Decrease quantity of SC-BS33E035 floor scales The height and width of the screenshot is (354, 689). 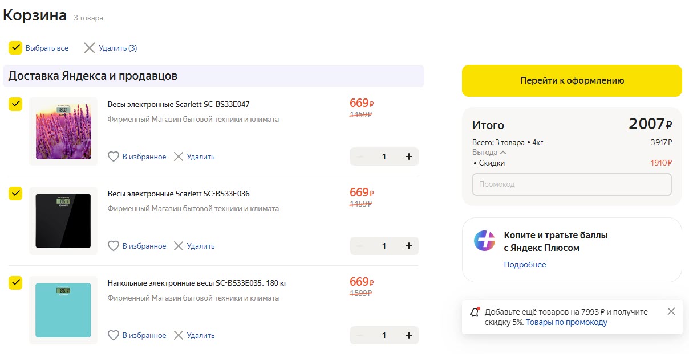pos(359,335)
